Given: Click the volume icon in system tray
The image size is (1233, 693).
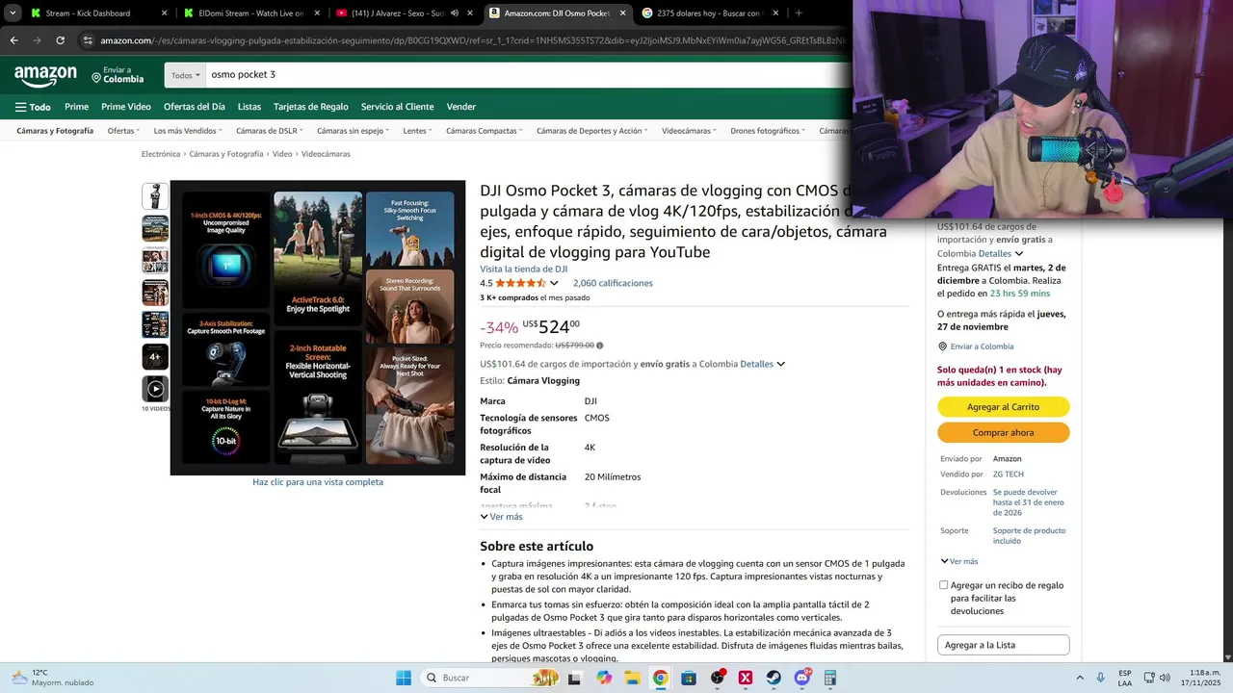Looking at the screenshot, I should click(1165, 678).
